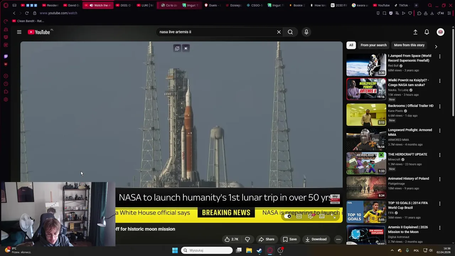Screen dimensions: 455x256
Task: Open the extensions cube icon
Action: [419, 13]
